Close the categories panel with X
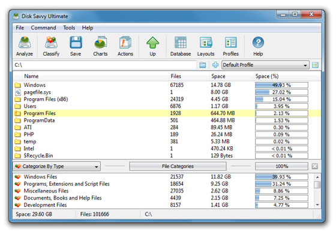The image size is (336, 235). click(314, 166)
